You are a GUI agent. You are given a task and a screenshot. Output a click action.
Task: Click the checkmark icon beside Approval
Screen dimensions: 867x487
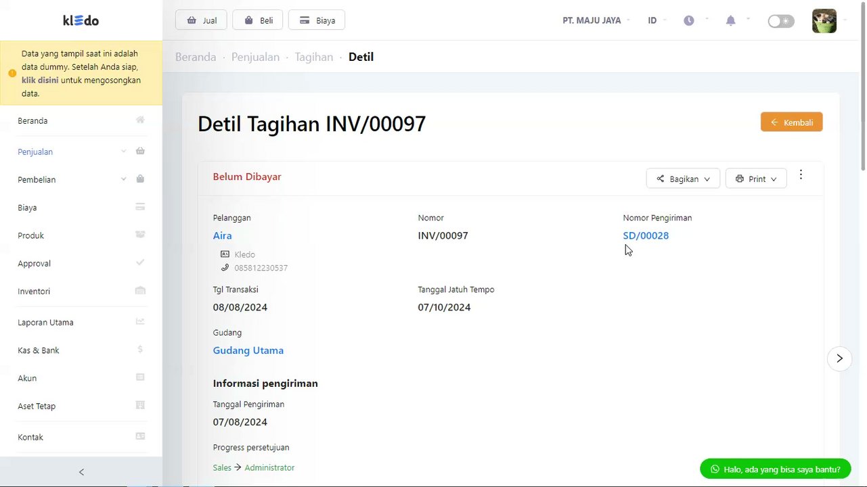click(x=140, y=262)
